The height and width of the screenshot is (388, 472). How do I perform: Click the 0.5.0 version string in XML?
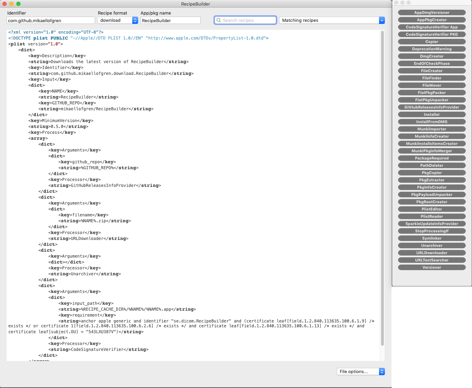pyautogui.click(x=58, y=127)
